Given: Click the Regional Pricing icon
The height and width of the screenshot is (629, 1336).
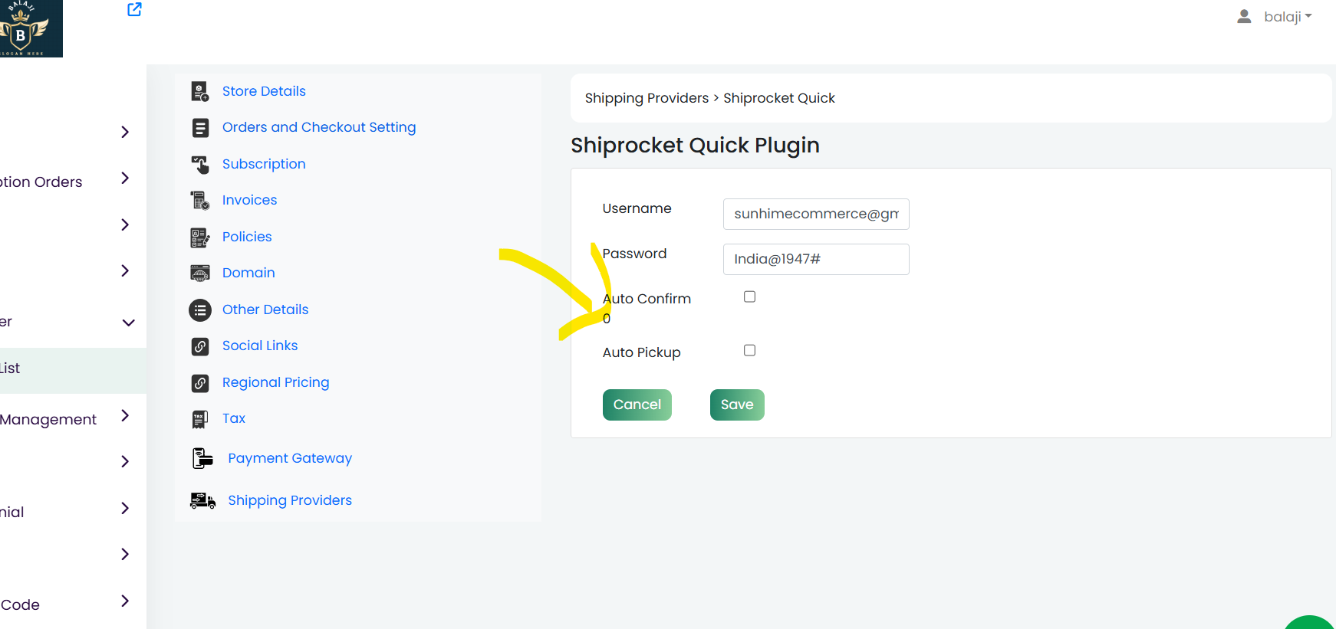Looking at the screenshot, I should click(200, 383).
